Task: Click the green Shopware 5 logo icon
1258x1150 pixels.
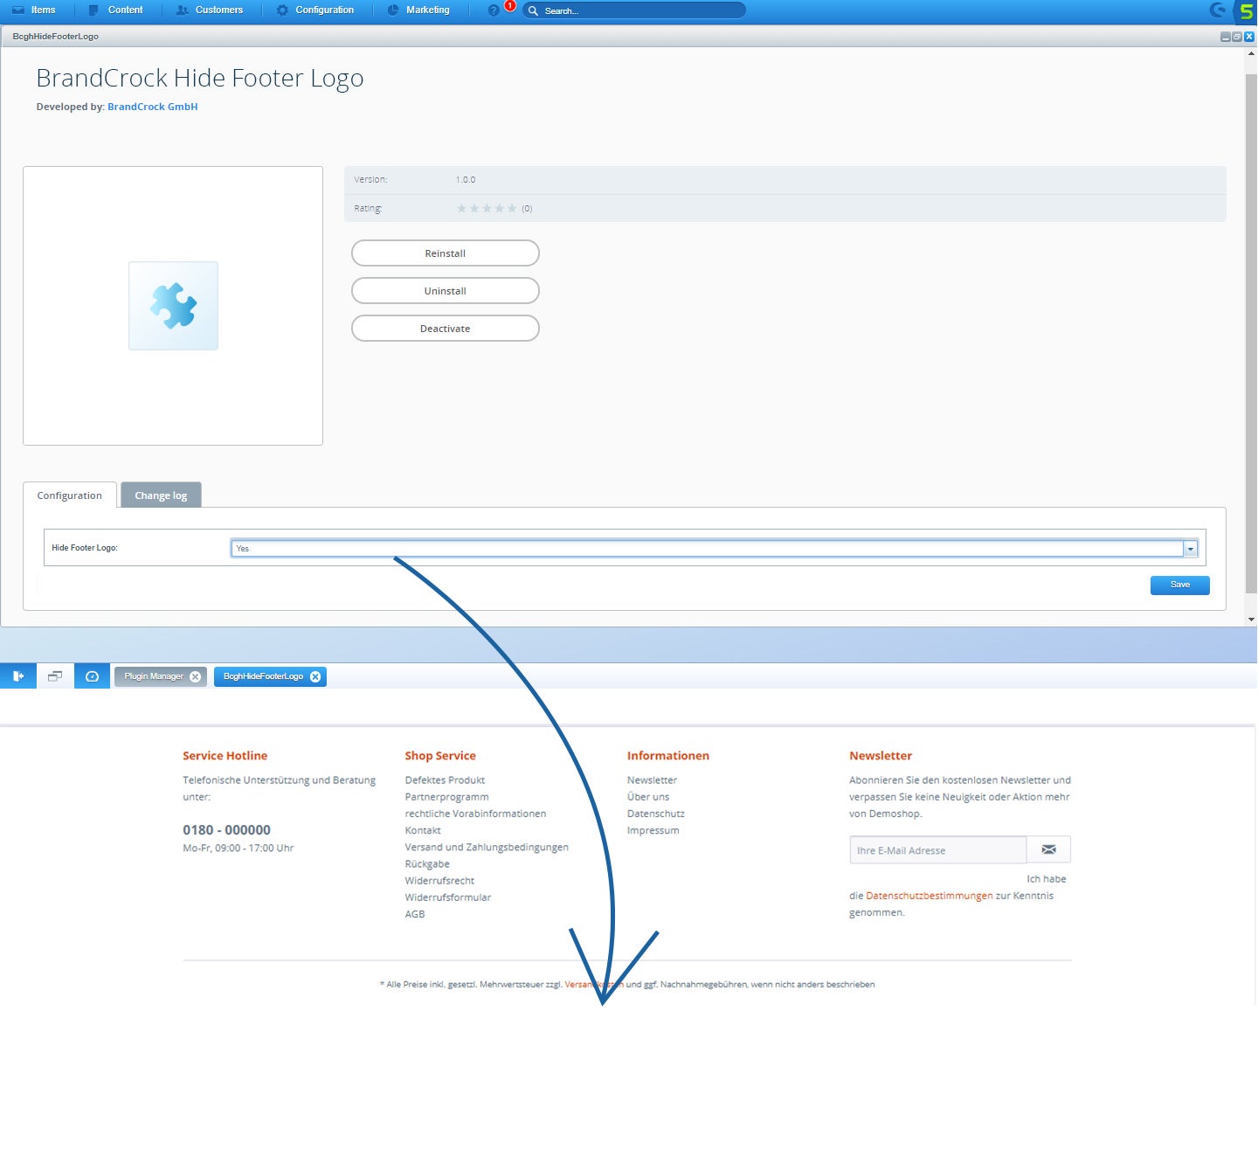Action: pyautogui.click(x=1246, y=10)
